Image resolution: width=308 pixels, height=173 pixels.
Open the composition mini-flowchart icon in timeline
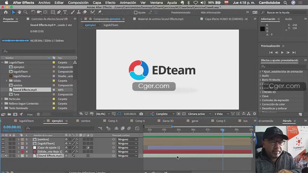click(x=100, y=128)
